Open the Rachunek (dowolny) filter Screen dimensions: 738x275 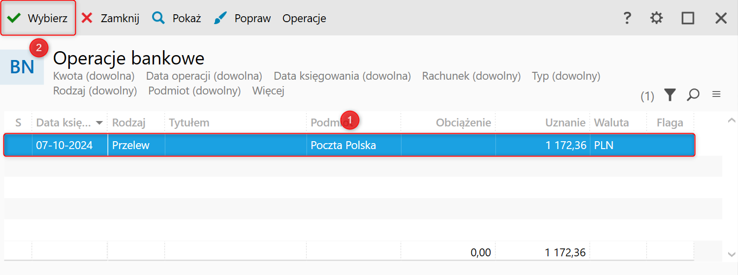tap(471, 76)
